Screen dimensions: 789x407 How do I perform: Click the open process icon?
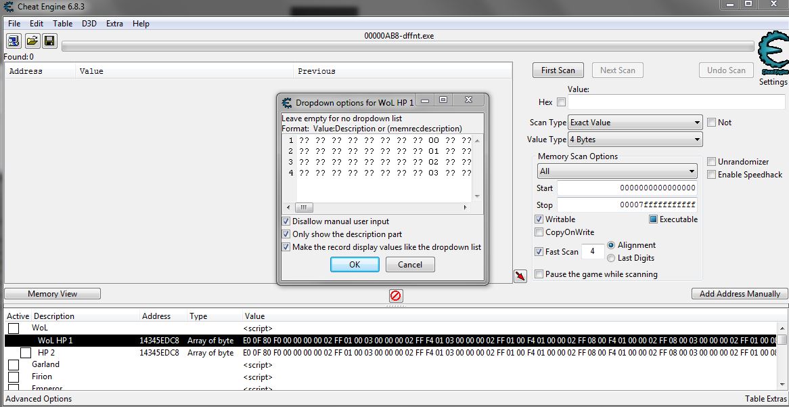click(14, 41)
